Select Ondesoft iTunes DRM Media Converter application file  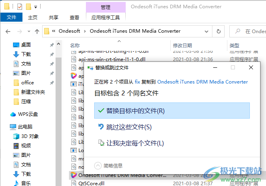pos(122,175)
